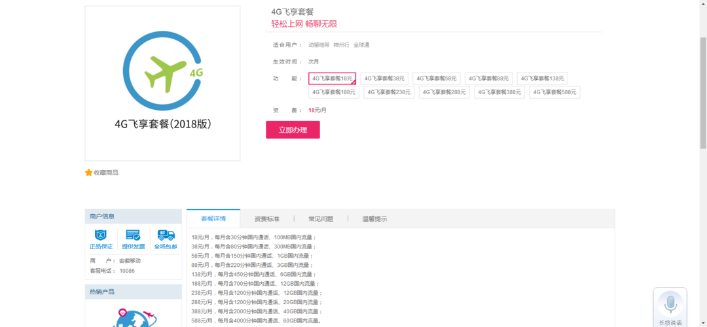Image resolution: width=707 pixels, height=327 pixels.
Task: Click the 138元/月 6GB plan detail line
Action: [x=254, y=274]
